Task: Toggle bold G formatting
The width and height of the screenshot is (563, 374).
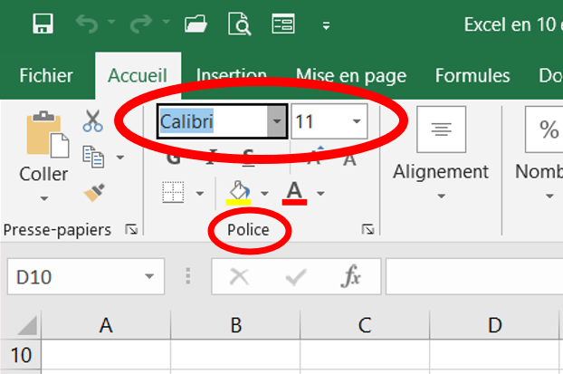Action: click(x=174, y=157)
